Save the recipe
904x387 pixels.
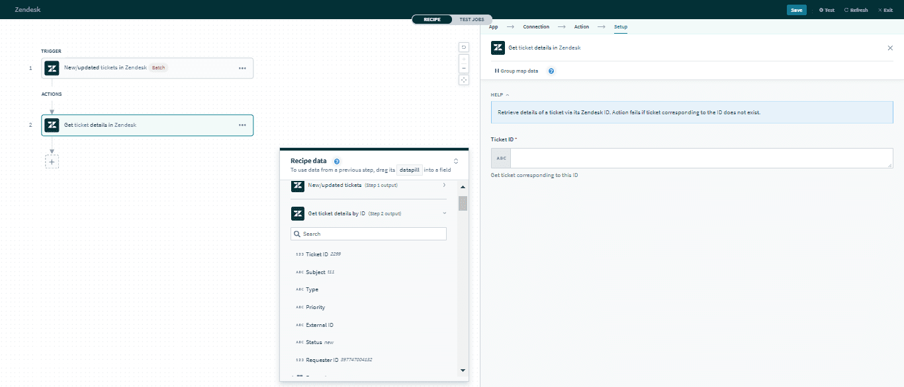(x=796, y=10)
